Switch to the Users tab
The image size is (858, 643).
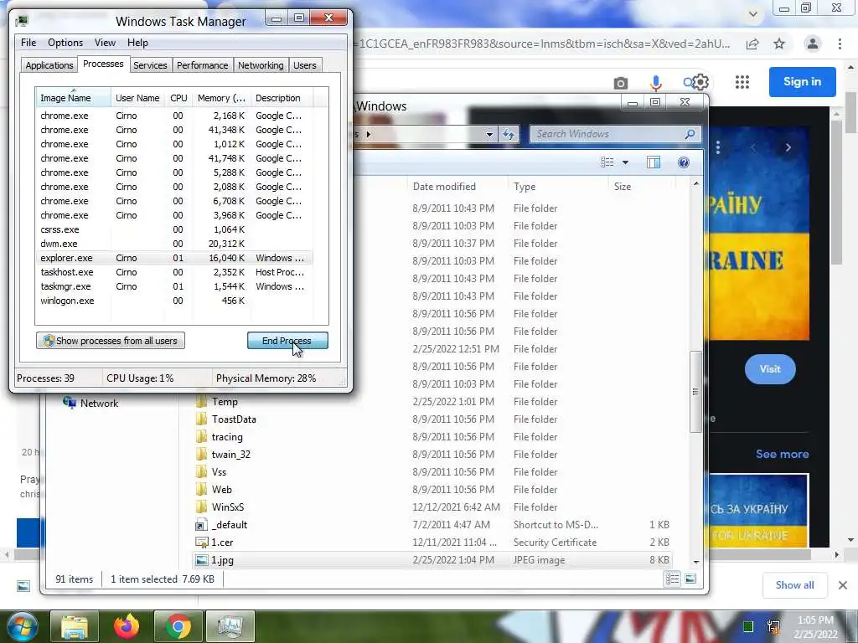[x=305, y=65]
